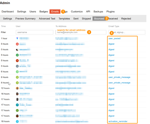This screenshot has width=150, height=124.
Task: Click the user avatar in the 1 hour row
Action: pyautogui.click(x=17, y=38)
